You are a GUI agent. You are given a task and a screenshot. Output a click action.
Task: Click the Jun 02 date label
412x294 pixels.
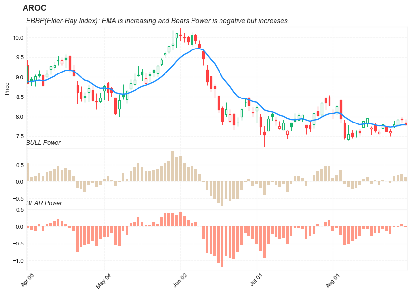point(180,280)
